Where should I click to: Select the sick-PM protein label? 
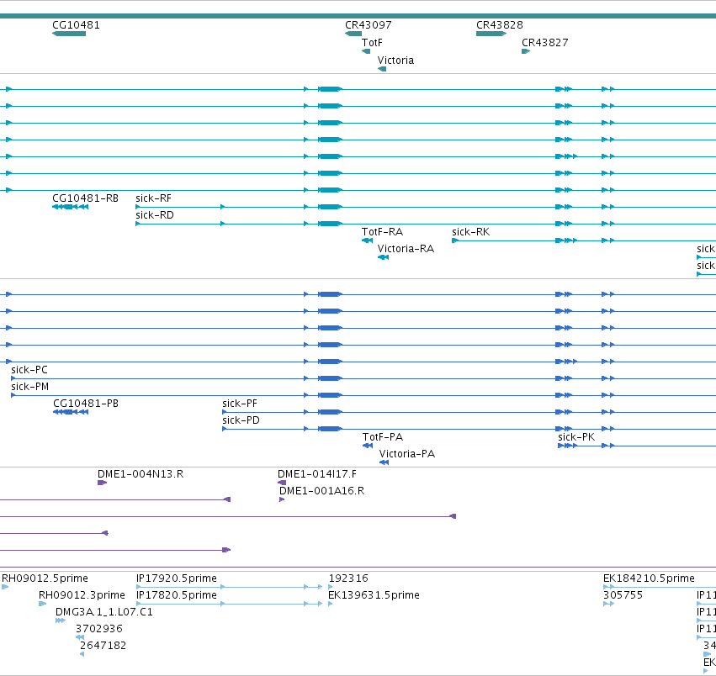tap(29, 387)
